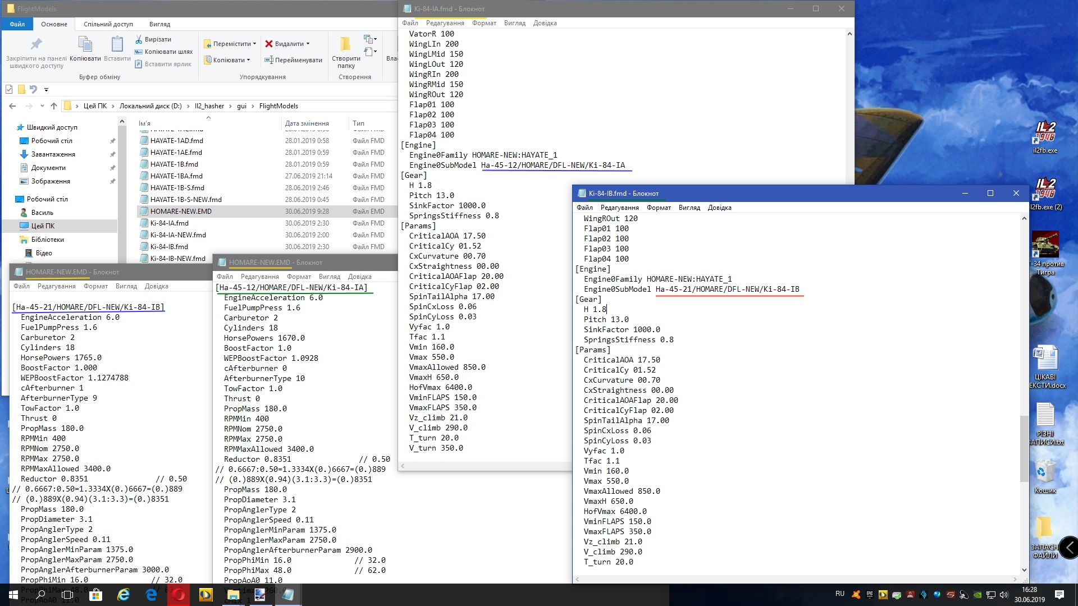This screenshot has width=1078, height=606.
Task: Select the Ki-84-IA-NEW.fmd file
Action: tap(178, 235)
